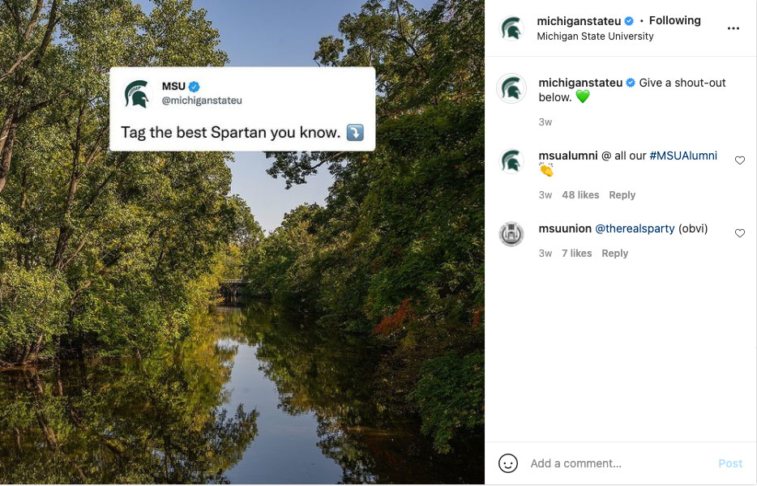
Task: Open msuunion profile picture
Action: pos(511,234)
